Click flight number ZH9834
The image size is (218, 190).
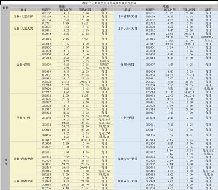pos(46,95)
